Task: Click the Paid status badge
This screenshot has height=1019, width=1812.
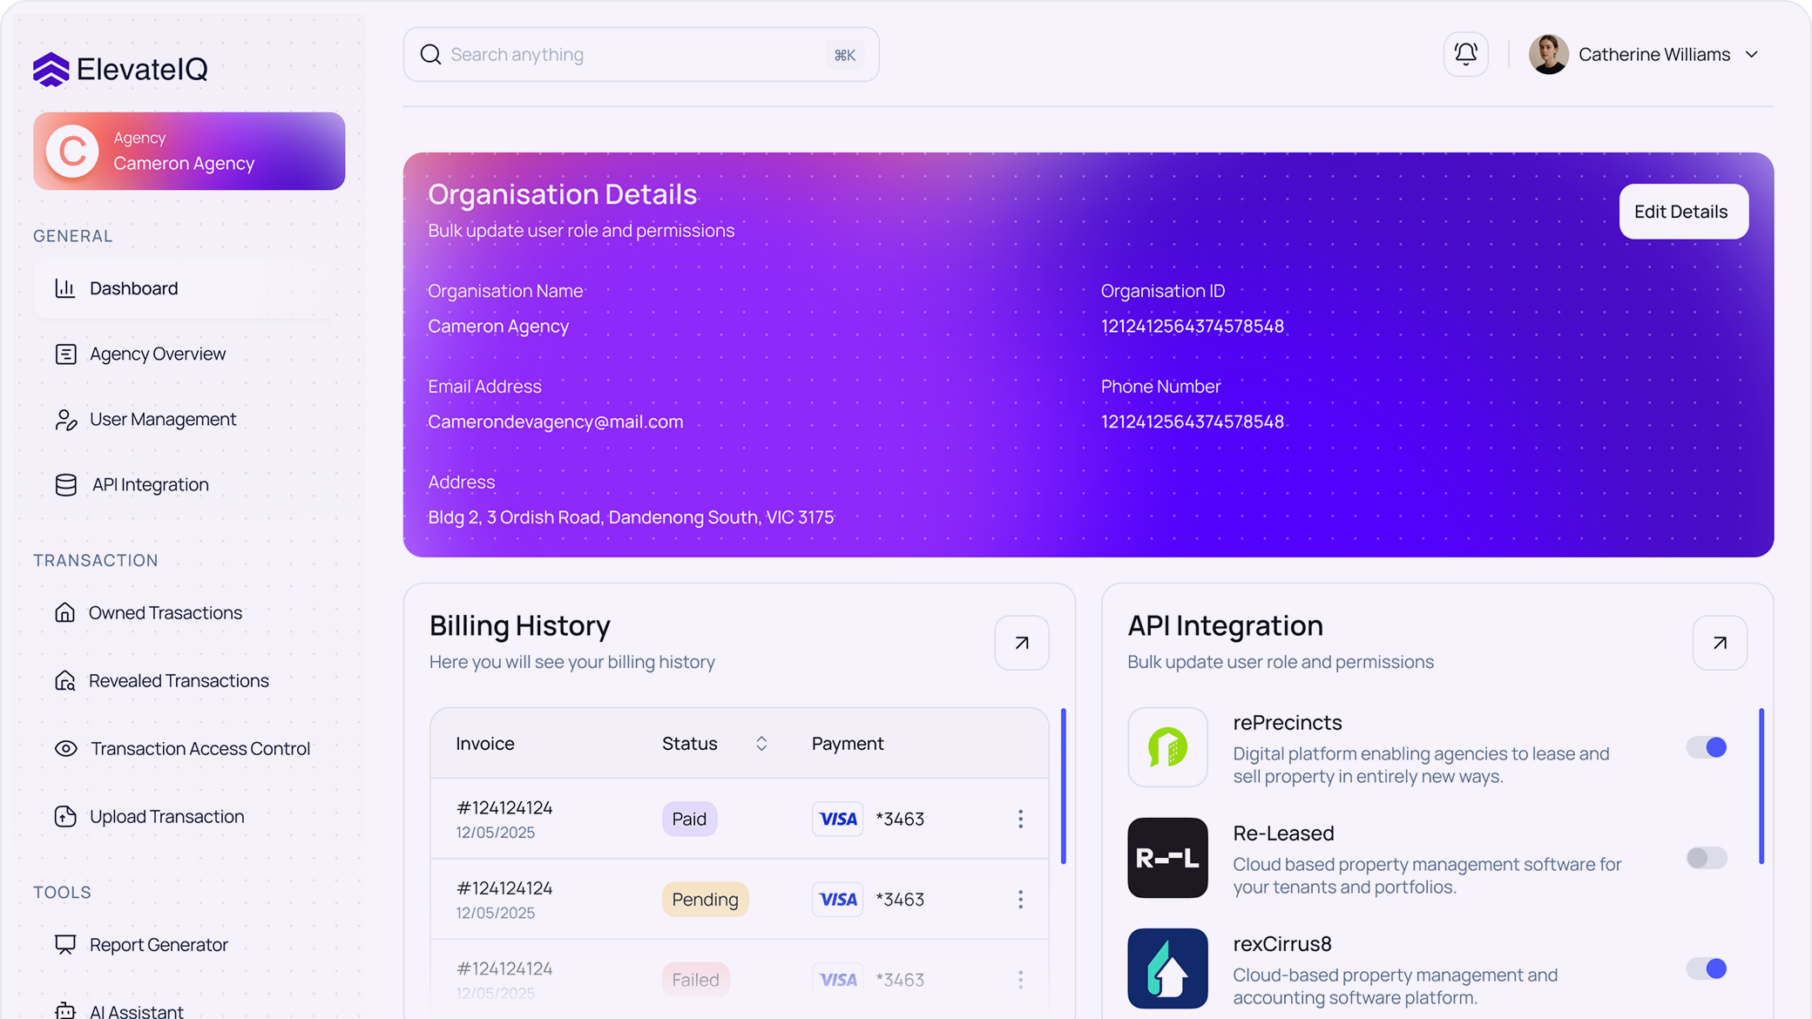Action: pos(689,819)
